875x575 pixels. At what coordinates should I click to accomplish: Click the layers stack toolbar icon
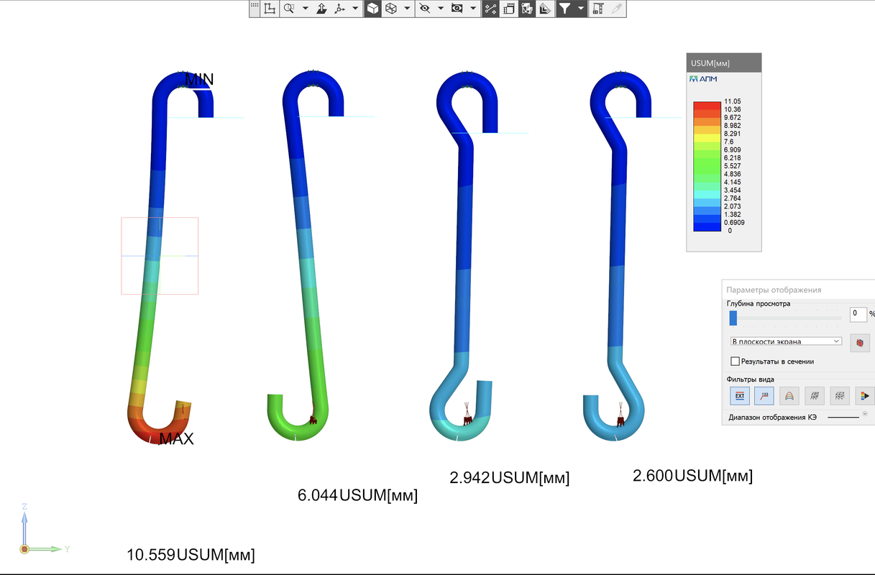[545, 9]
